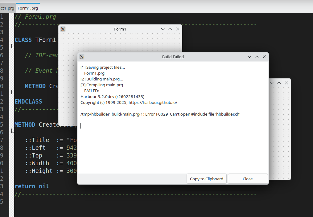Maximize the partially hidden window on right
The width and height of the screenshot is (313, 217).
pos(279,83)
